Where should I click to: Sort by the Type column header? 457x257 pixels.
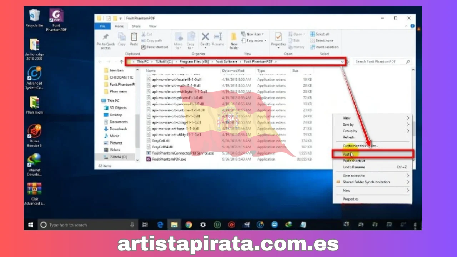tap(261, 71)
